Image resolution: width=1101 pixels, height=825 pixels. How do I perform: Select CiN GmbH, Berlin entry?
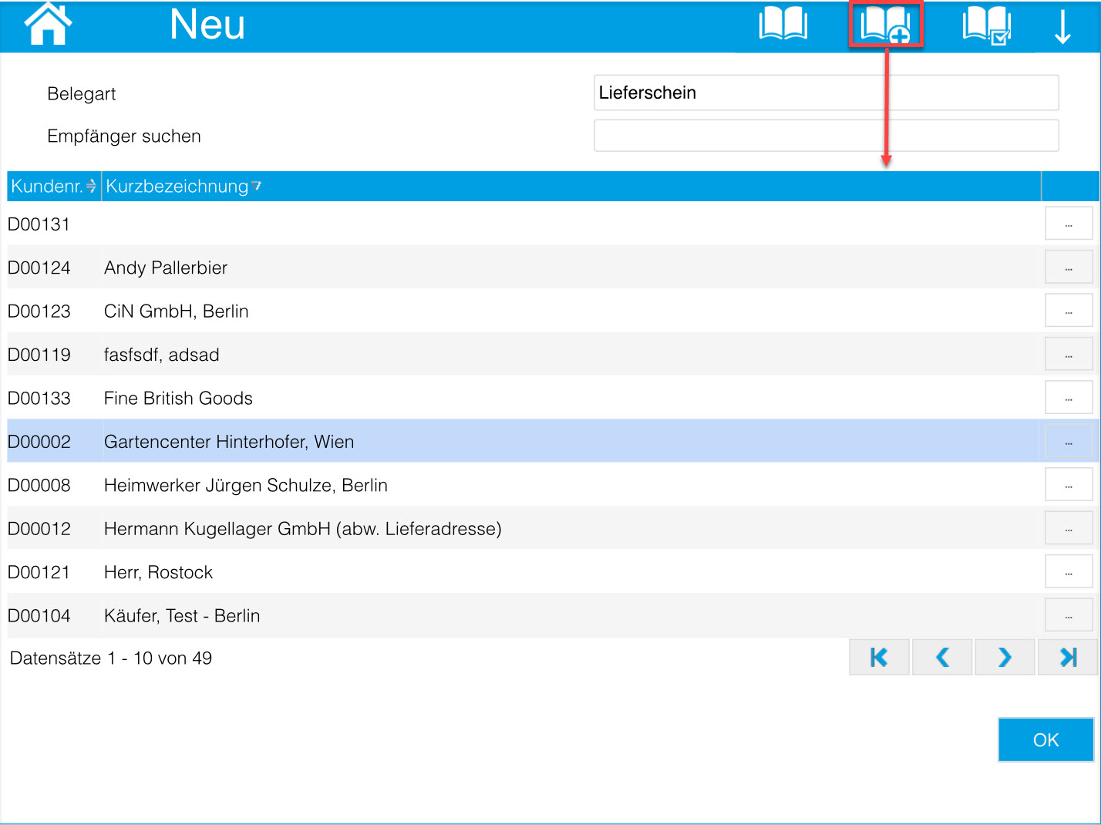(177, 311)
